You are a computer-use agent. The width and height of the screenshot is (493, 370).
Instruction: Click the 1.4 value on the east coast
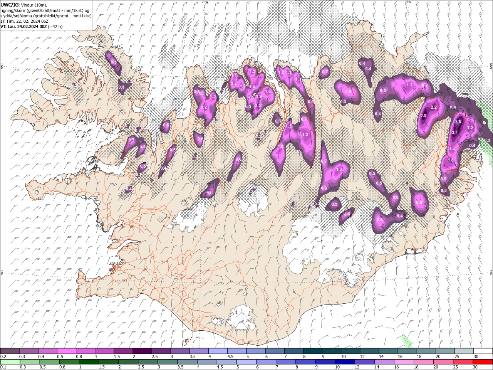452,149
